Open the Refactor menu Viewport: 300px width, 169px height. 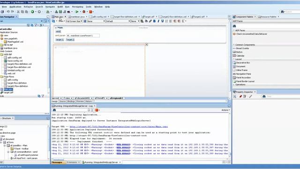(x=28, y=7)
